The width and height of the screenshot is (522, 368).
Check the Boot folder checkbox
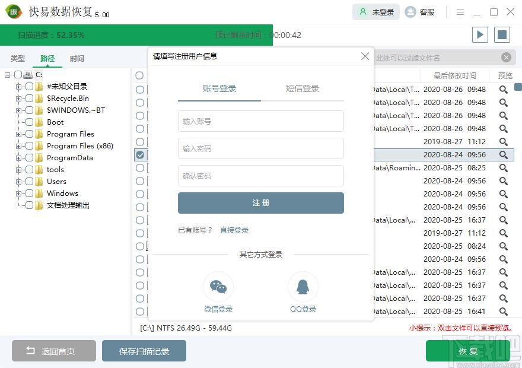click(29, 122)
